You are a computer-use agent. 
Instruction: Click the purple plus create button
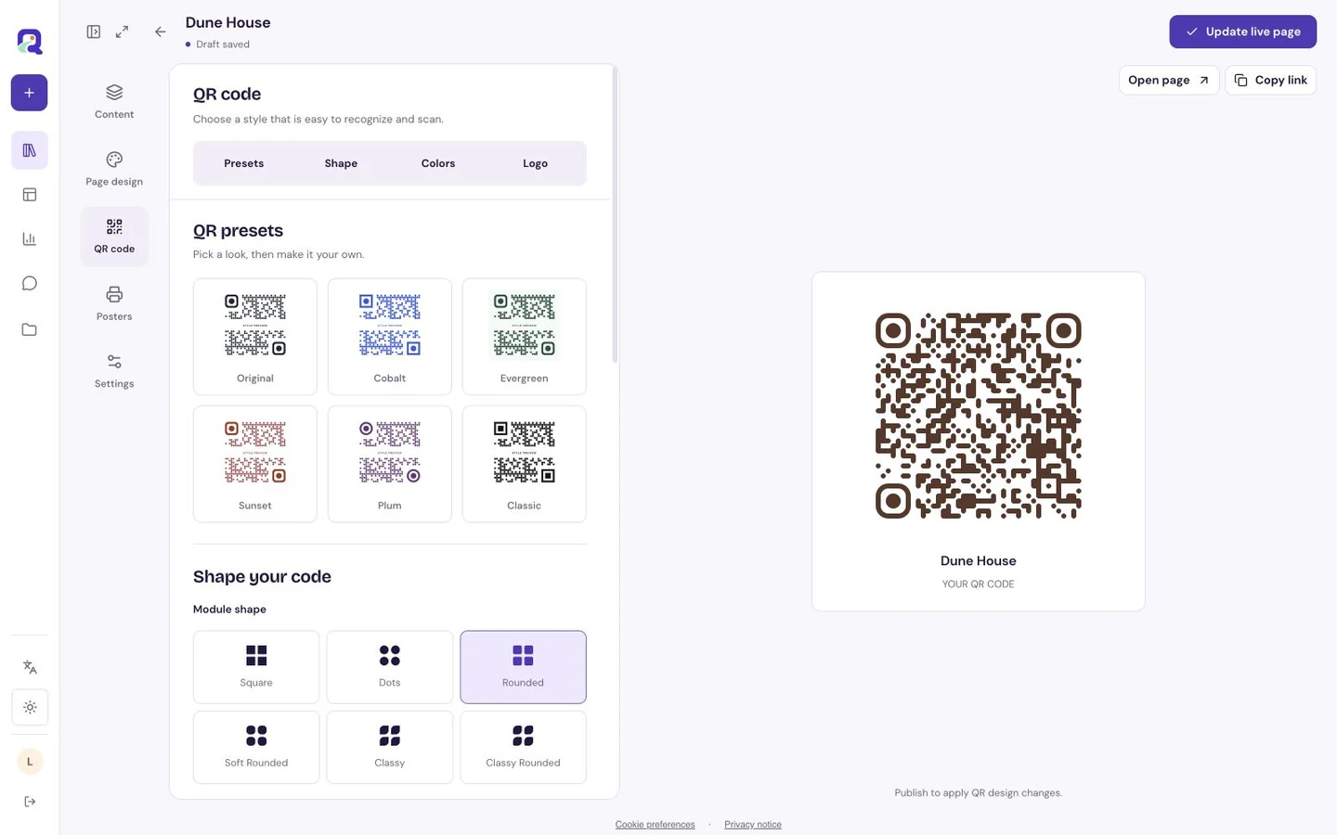(30, 93)
